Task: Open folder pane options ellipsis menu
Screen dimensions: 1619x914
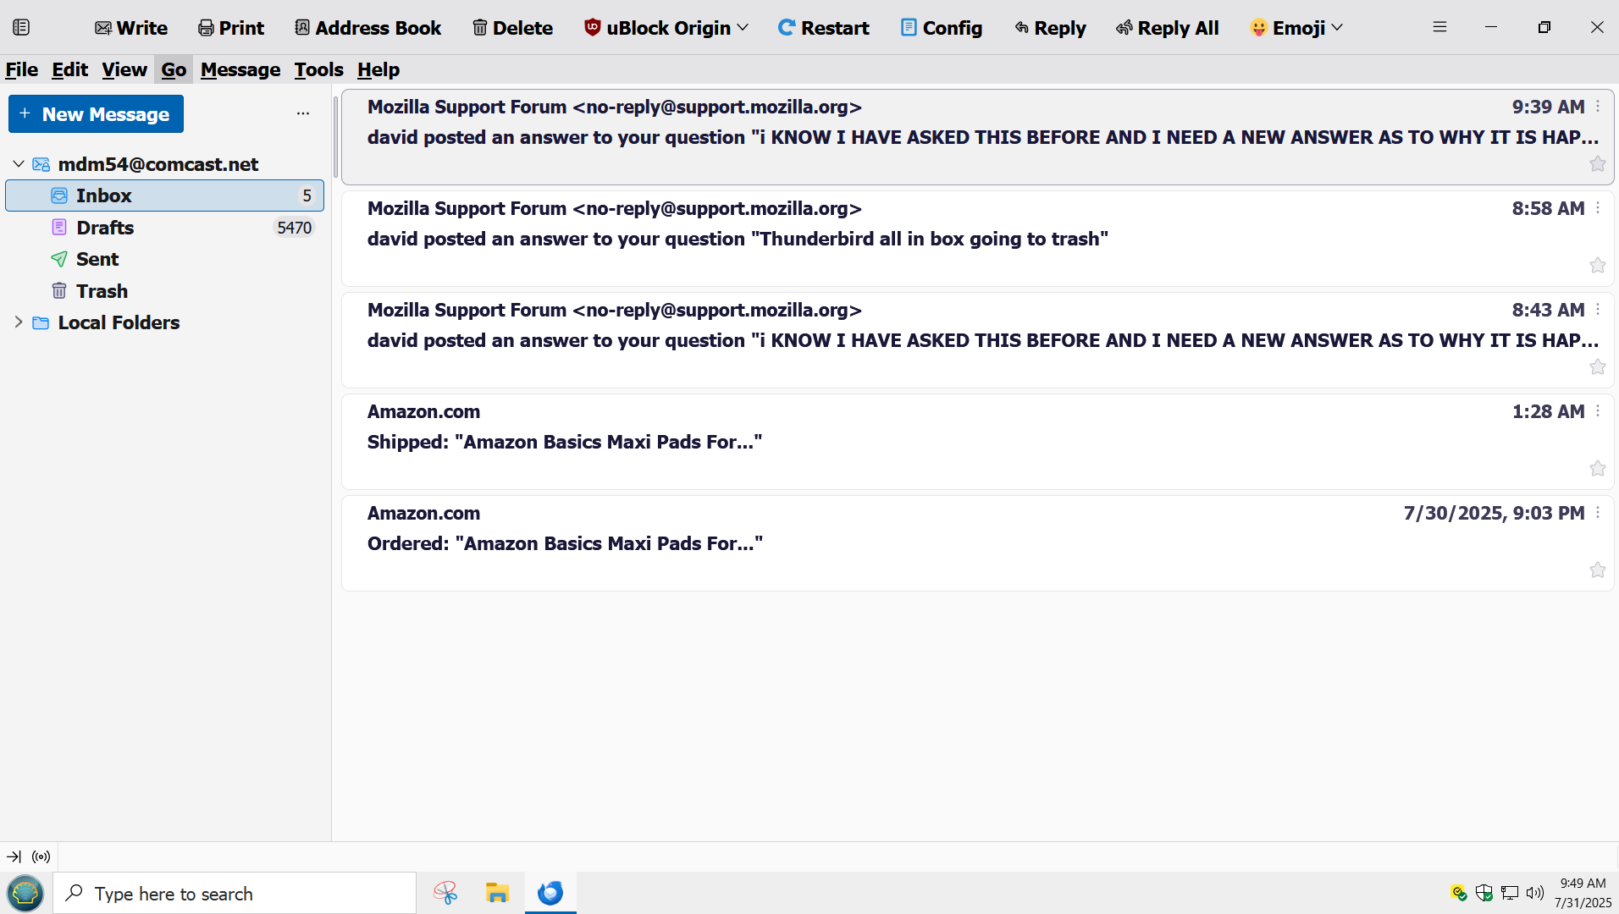Action: coord(303,113)
